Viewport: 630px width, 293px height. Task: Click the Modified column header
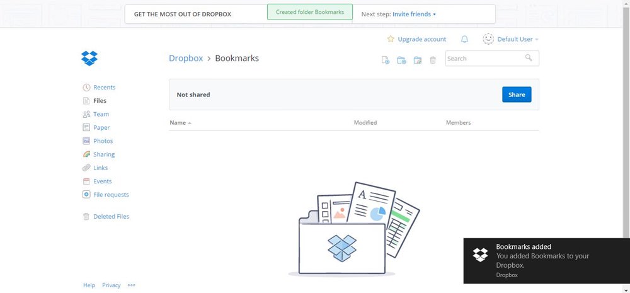coord(365,123)
